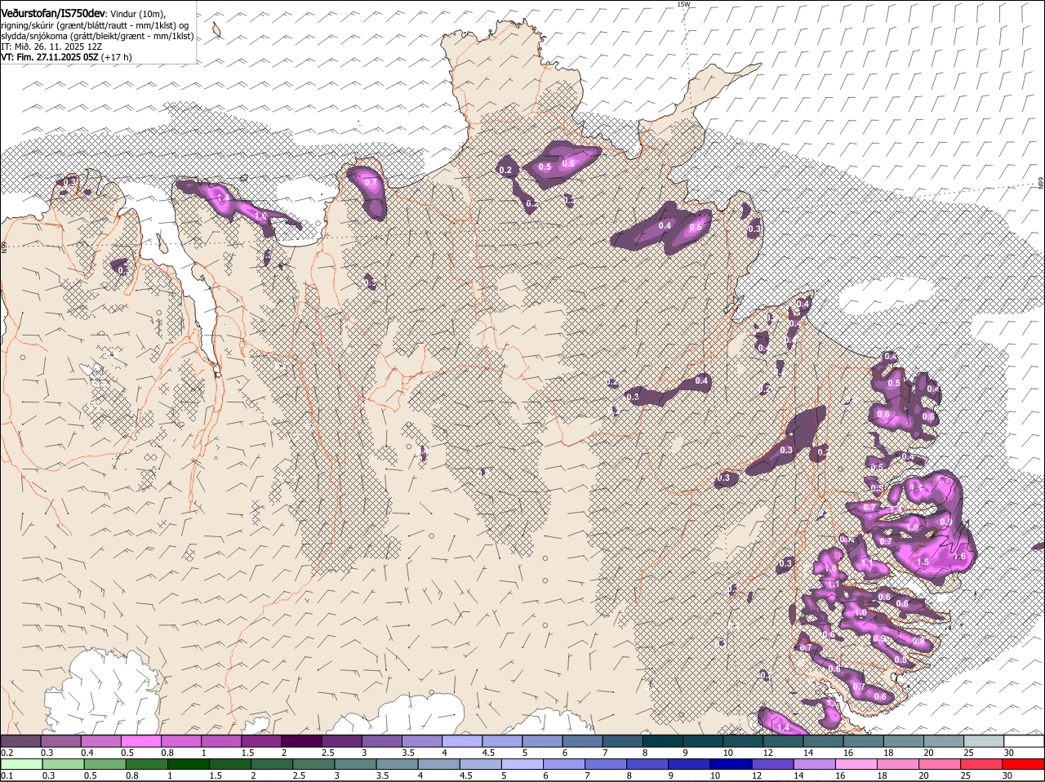The image size is (1045, 782).
Task: Click the deep blue 10 swatch in lower legend
Action: tap(731, 764)
